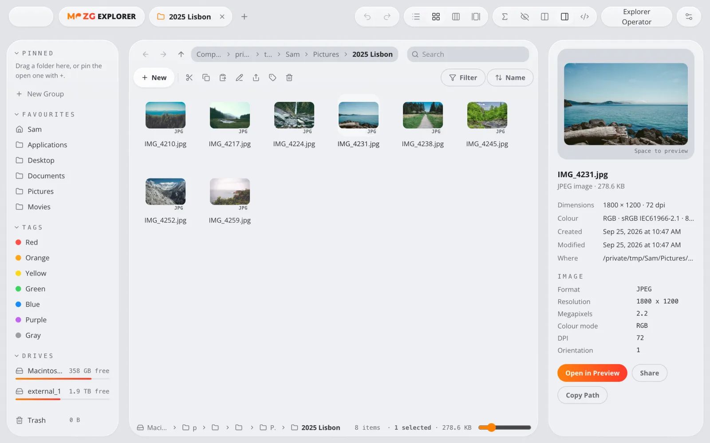Screen dimensions: 710x443
Task: Open the Filter dropdown
Action: pyautogui.click(x=463, y=78)
